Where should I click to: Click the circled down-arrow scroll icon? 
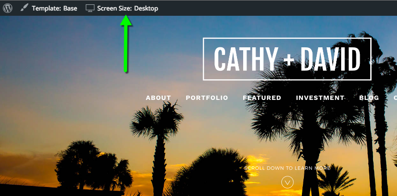pyautogui.click(x=288, y=182)
